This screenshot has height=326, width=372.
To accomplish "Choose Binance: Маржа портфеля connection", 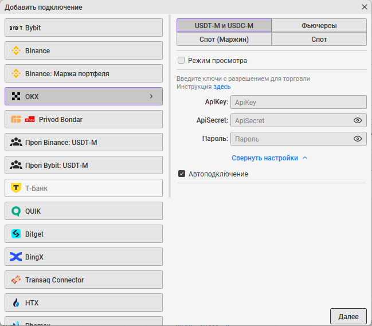I will coord(84,74).
